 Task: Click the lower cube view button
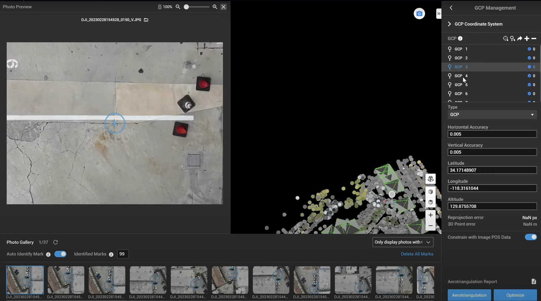pos(430,202)
